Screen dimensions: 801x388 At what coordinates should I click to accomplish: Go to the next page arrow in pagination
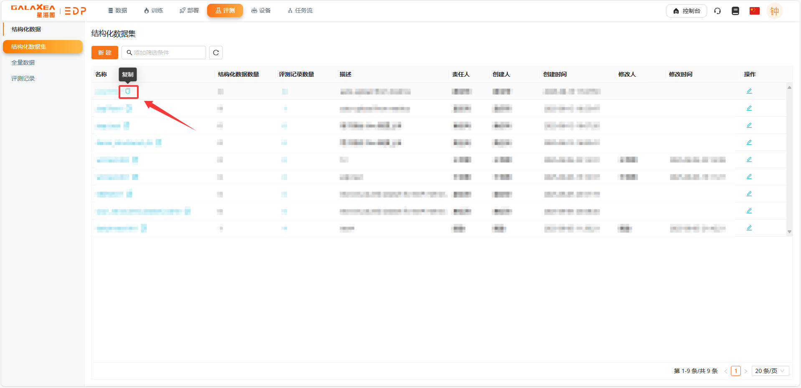coord(746,371)
